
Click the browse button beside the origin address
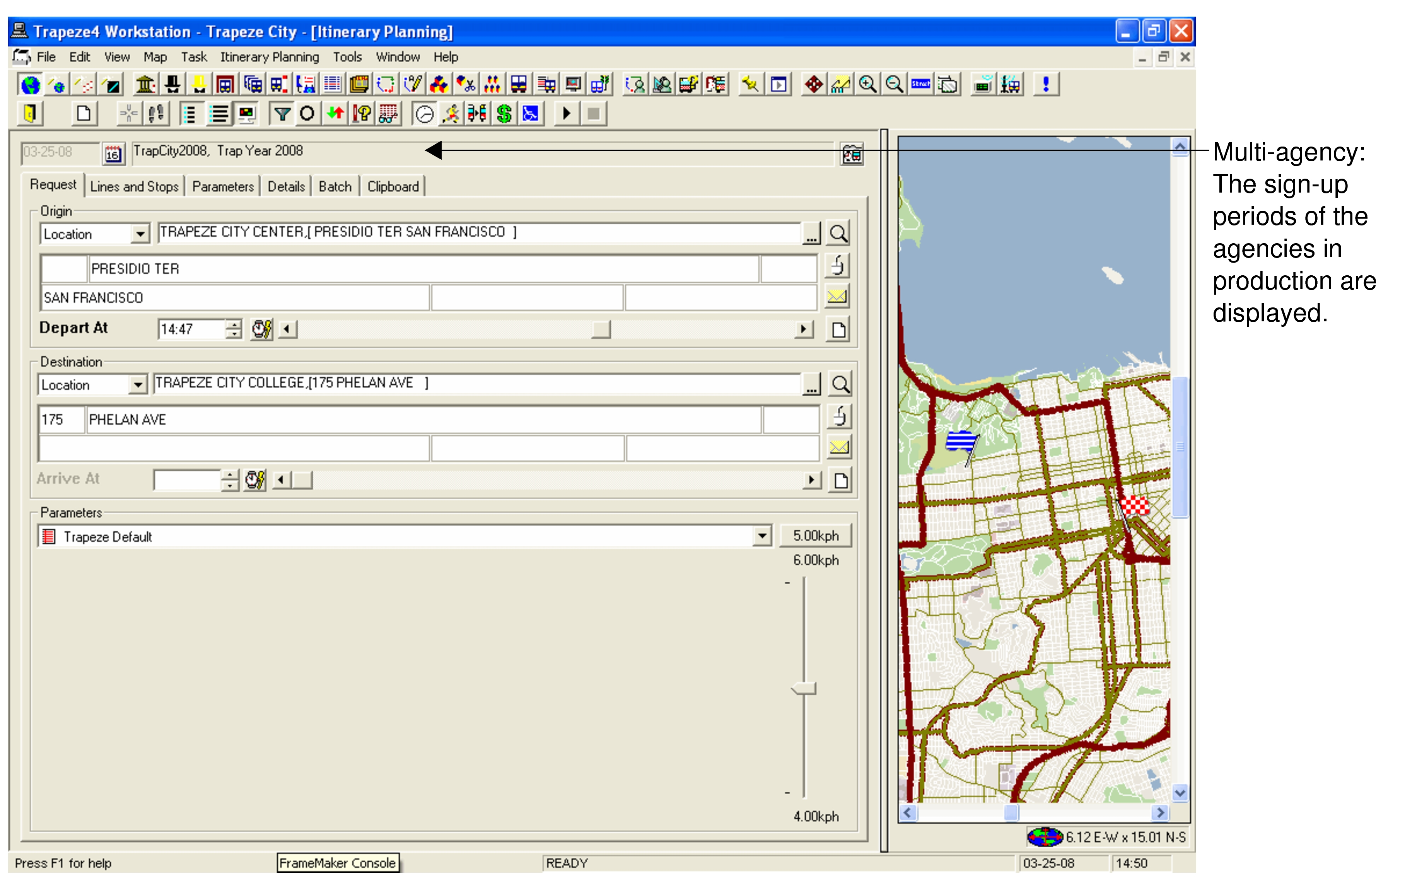pyautogui.click(x=811, y=233)
